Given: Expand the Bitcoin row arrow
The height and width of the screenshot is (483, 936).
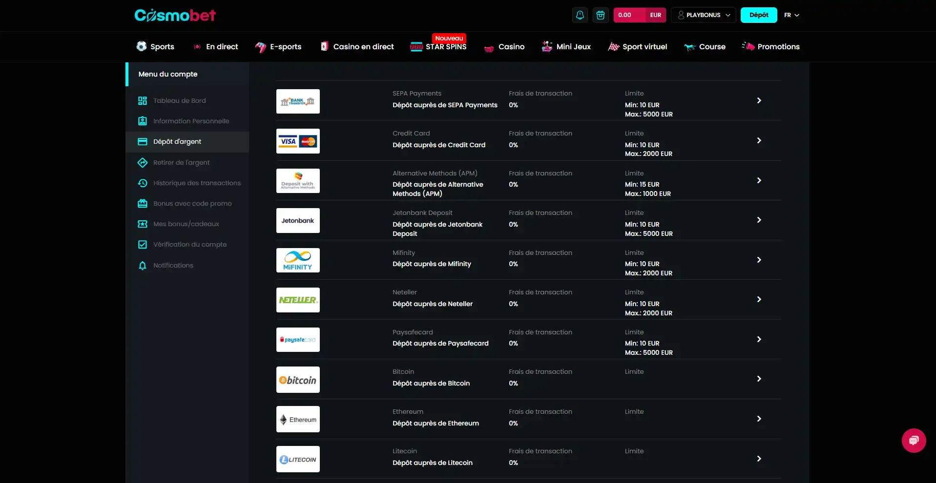Looking at the screenshot, I should pyautogui.click(x=759, y=379).
